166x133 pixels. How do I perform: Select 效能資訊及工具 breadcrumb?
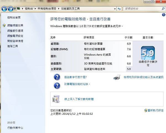pos(70,9)
